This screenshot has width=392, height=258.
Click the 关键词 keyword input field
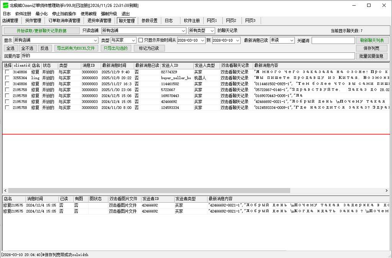coord(333,40)
